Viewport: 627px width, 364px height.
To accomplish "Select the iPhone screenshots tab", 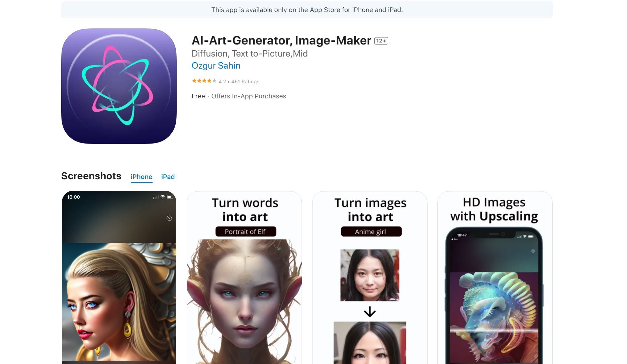I will (141, 177).
